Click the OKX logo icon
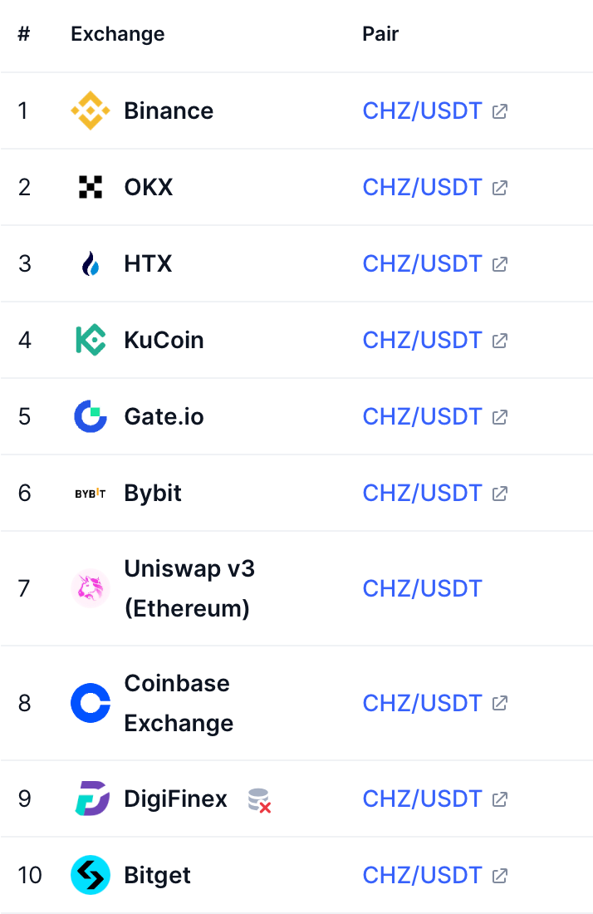 [x=91, y=187]
